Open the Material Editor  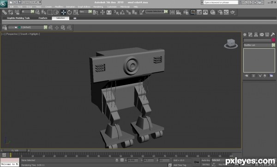point(213,12)
